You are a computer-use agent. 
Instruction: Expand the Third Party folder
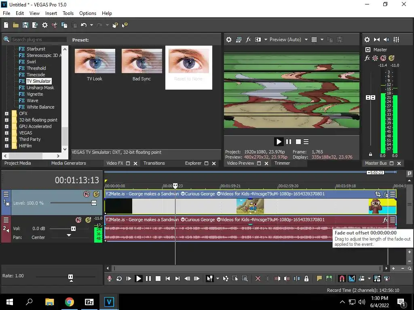point(6,139)
